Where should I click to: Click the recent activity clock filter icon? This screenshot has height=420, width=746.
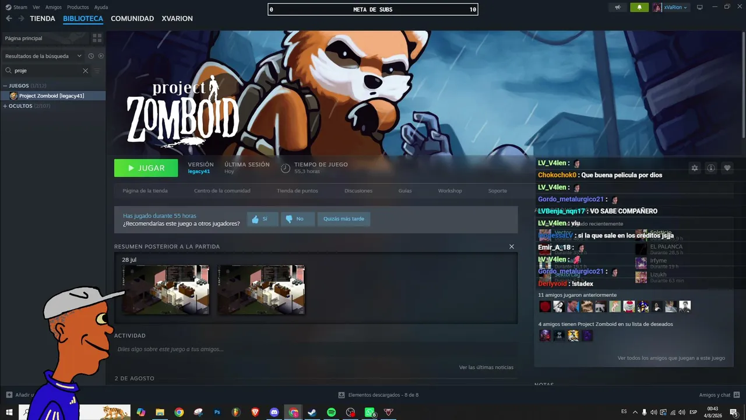point(91,56)
